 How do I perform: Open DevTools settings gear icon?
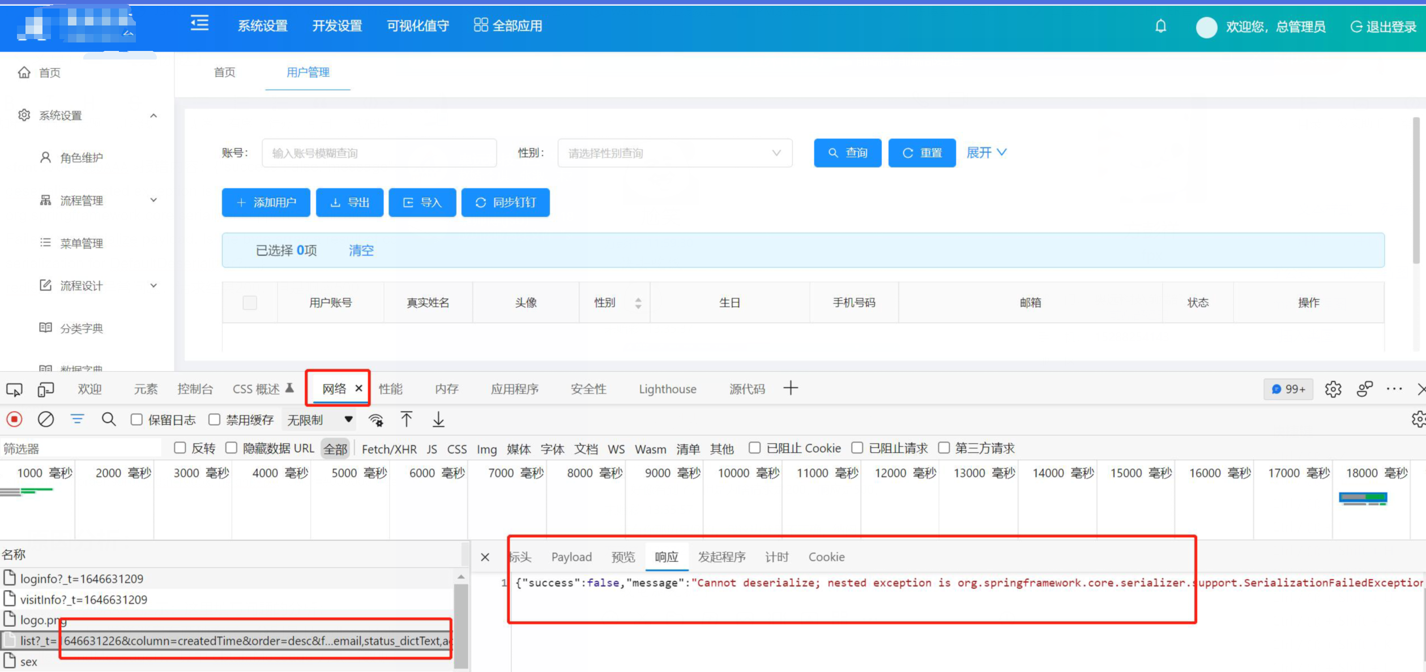1333,389
